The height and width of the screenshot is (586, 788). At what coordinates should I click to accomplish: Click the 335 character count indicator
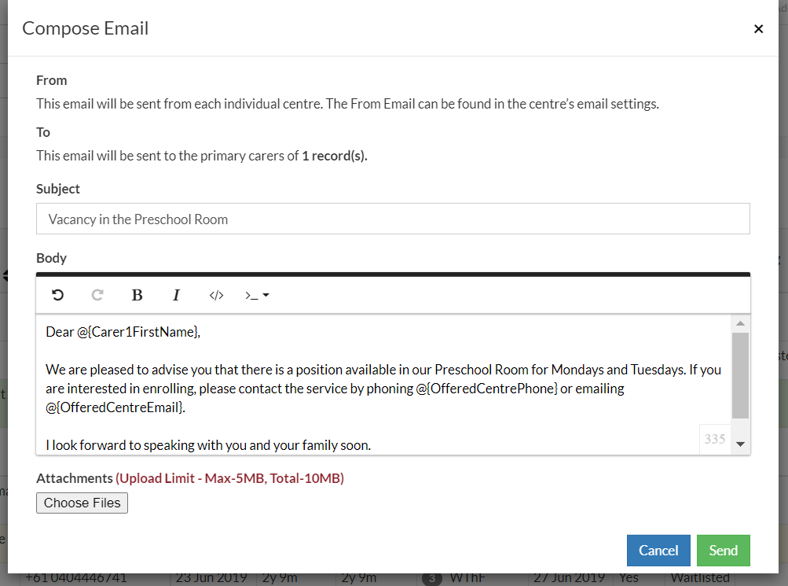click(715, 439)
